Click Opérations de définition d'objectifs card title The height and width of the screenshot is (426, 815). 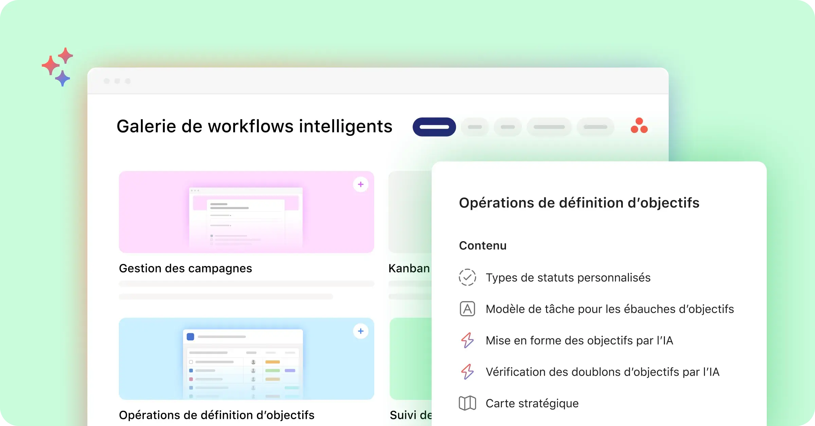point(217,415)
